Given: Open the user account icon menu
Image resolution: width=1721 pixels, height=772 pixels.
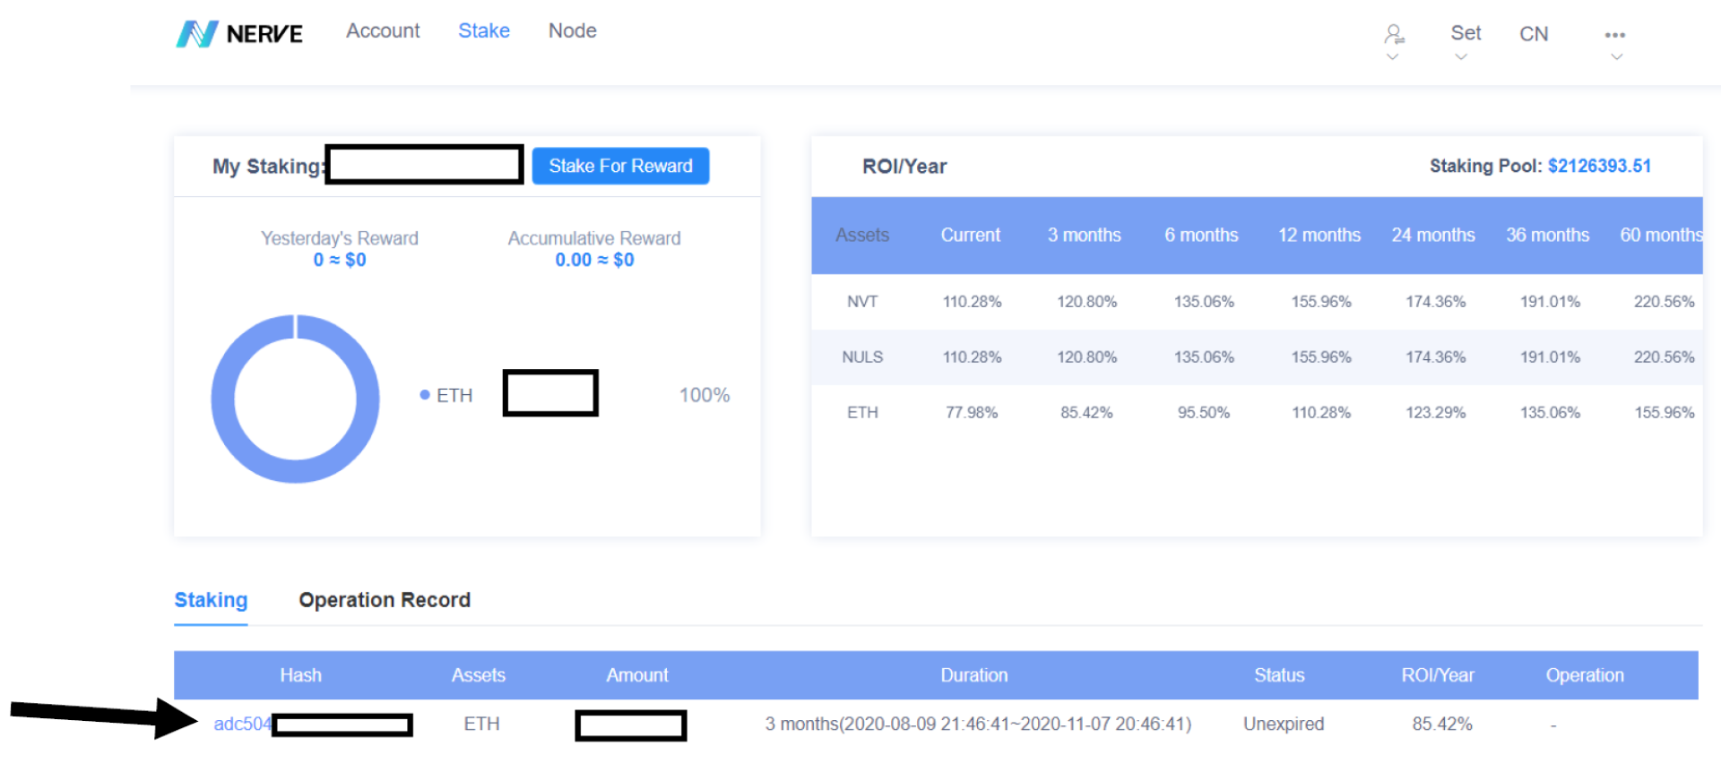Looking at the screenshot, I should coord(1394,34).
